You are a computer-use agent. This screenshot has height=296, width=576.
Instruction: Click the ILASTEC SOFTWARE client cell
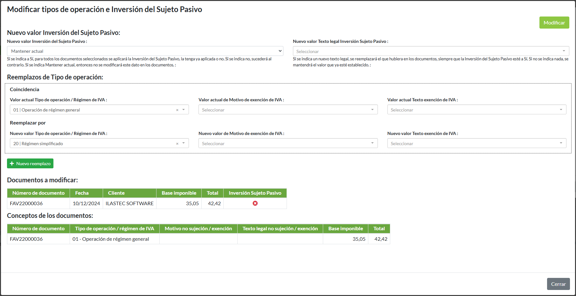click(x=129, y=203)
